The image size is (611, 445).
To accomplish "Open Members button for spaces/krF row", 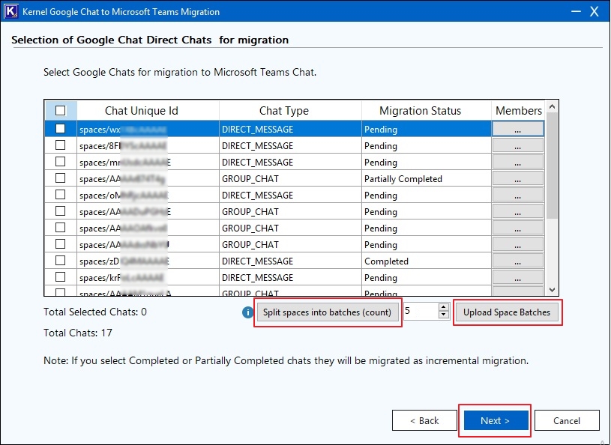I will point(518,278).
